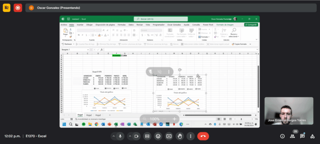320x144 pixels.
Task: Open the Deshacer history dropdown arrow
Action: tap(73, 44)
